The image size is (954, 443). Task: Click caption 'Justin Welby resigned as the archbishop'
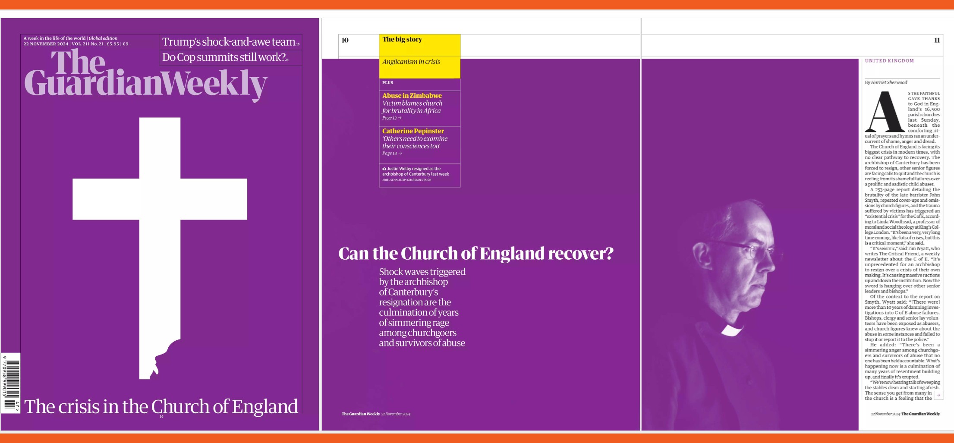coord(416,171)
